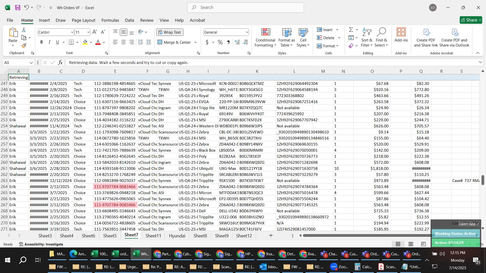Click Create PDF and Share link
Viewport: 486px width, 273px height.
click(x=426, y=37)
